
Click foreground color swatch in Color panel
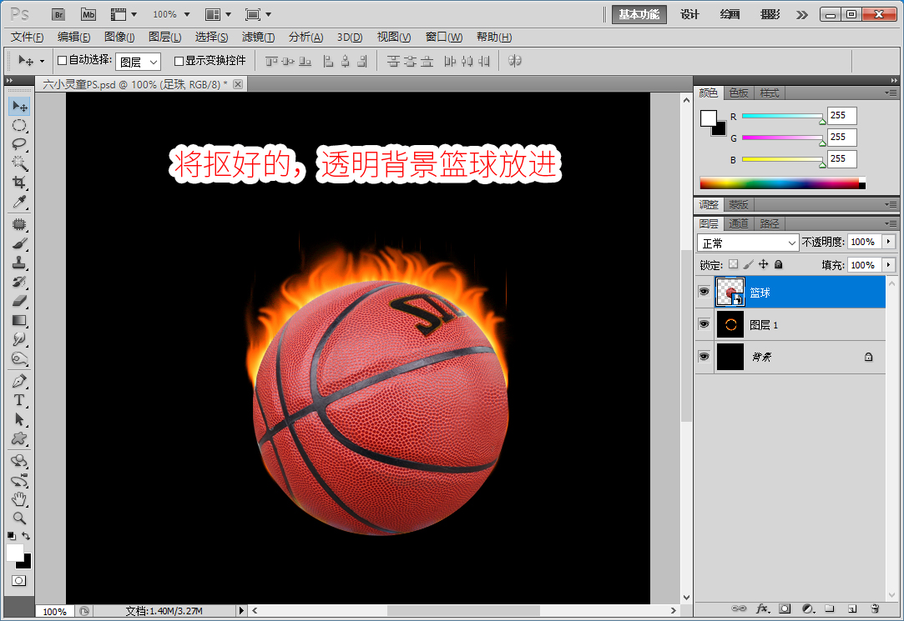click(x=709, y=118)
